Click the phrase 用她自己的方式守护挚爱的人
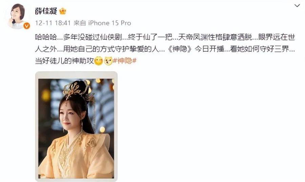 (111, 49)
